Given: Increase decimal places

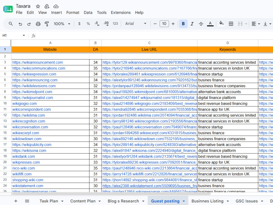Looking at the screenshot, I should (106, 24).
